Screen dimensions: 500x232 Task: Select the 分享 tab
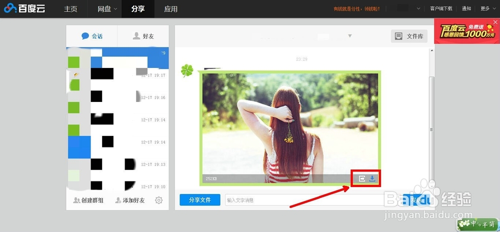click(138, 9)
